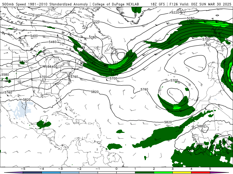Screen dimensions: 233x174
Task: Click the yellow 3 to 4 colorbar segment
Action: pyautogui.click(x=182, y=173)
